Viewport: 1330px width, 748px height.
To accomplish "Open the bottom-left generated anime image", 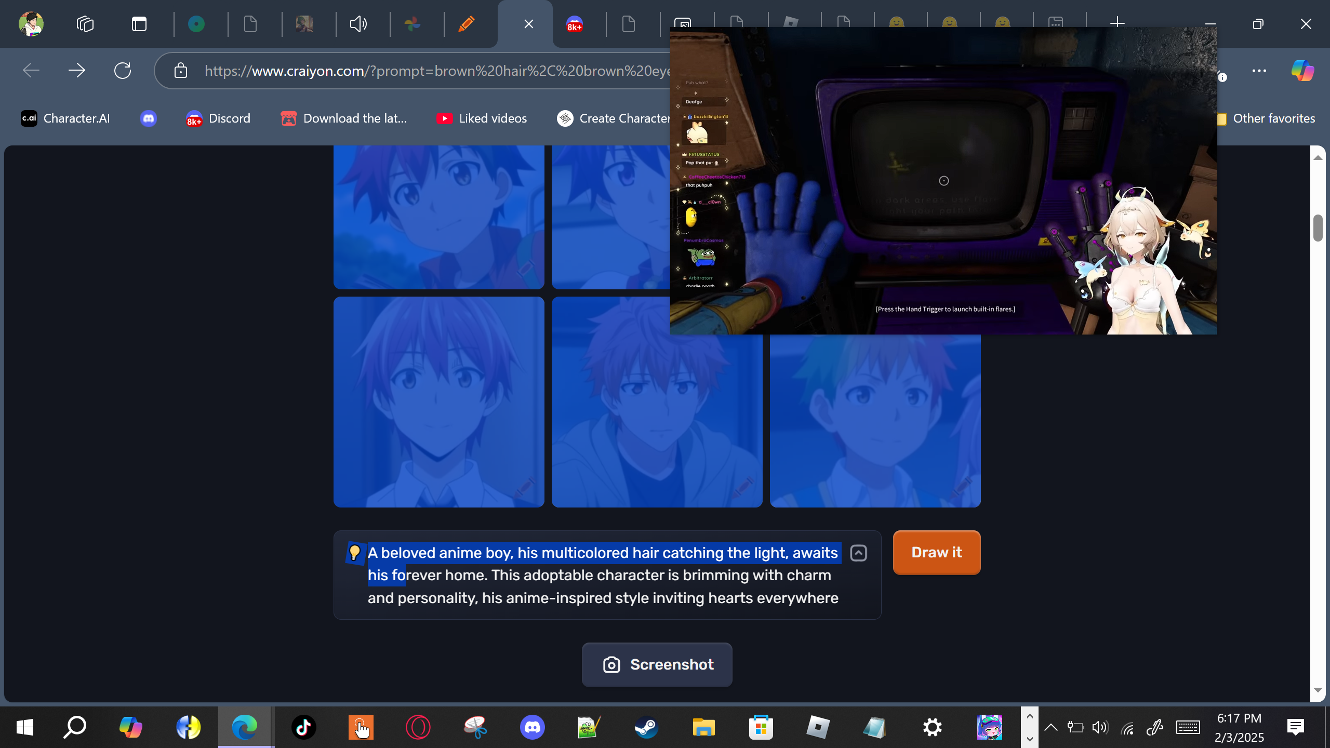I will click(439, 402).
